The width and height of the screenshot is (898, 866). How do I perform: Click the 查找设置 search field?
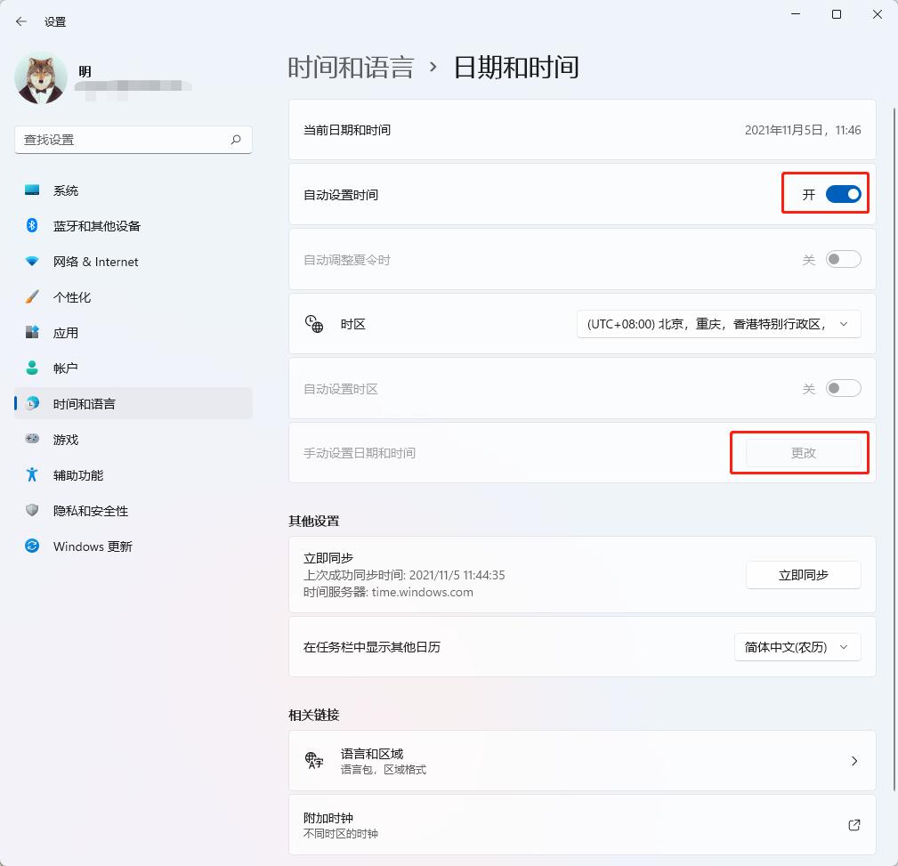[x=133, y=140]
